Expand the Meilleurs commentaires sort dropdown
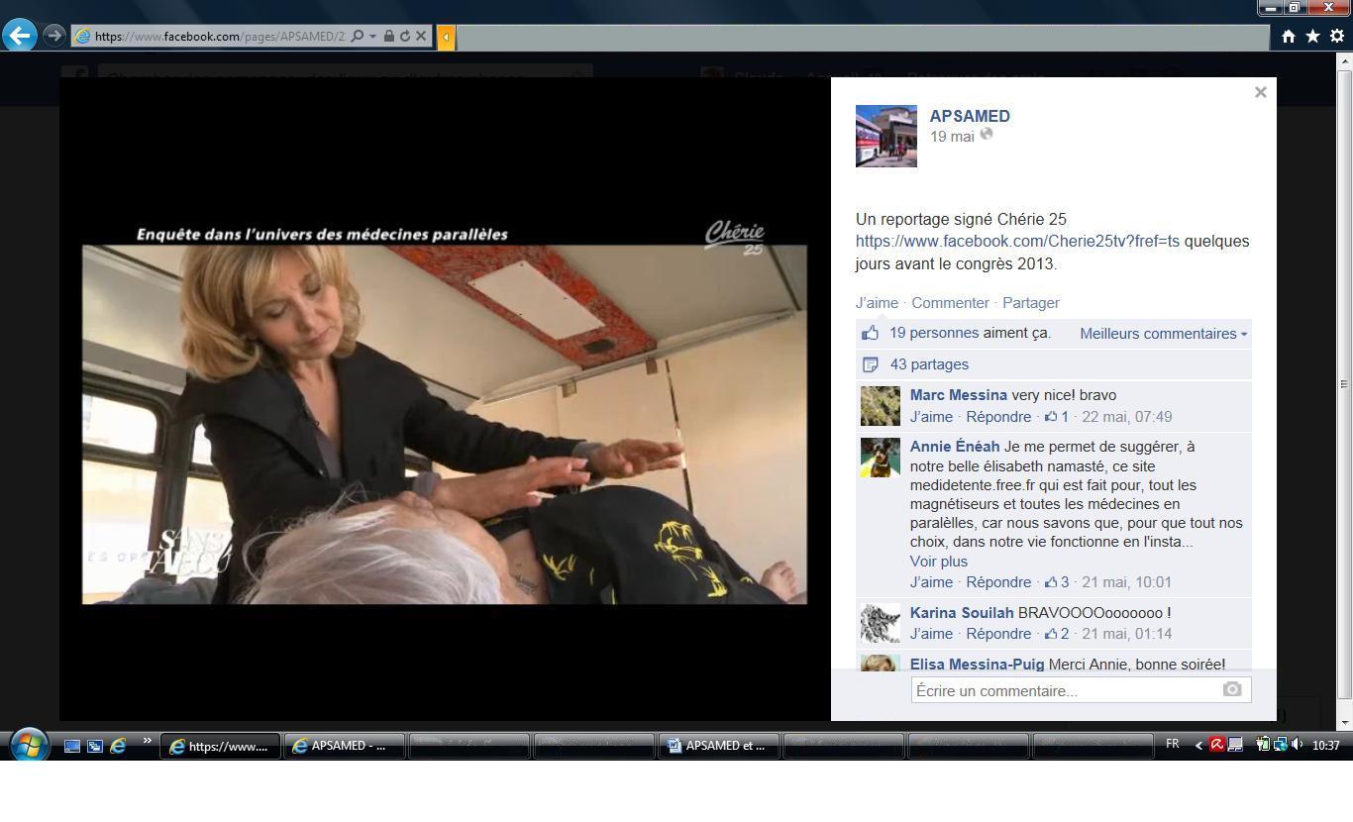This screenshot has width=1353, height=822. click(1163, 334)
